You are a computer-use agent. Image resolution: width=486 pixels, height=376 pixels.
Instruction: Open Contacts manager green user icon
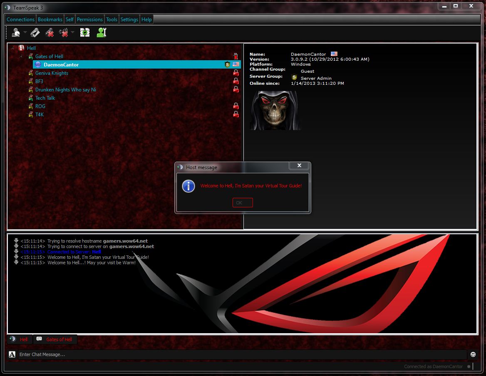coord(102,32)
